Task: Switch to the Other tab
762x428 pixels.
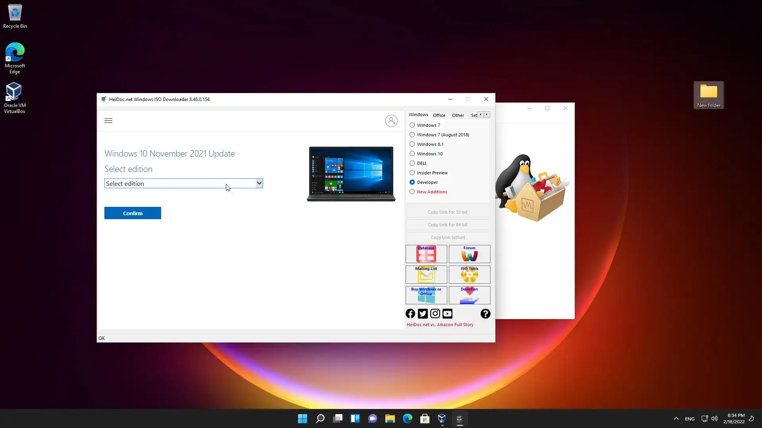Action: coord(458,115)
